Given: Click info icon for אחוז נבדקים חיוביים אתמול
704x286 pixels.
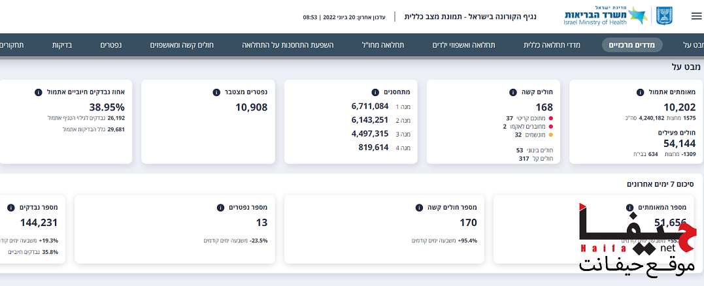Looking at the screenshot, I should point(39,92).
